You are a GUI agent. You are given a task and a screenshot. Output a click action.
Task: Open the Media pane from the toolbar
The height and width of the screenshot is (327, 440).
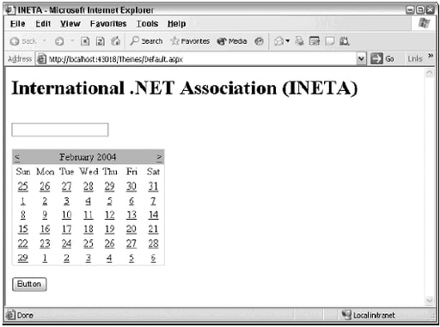(x=232, y=41)
